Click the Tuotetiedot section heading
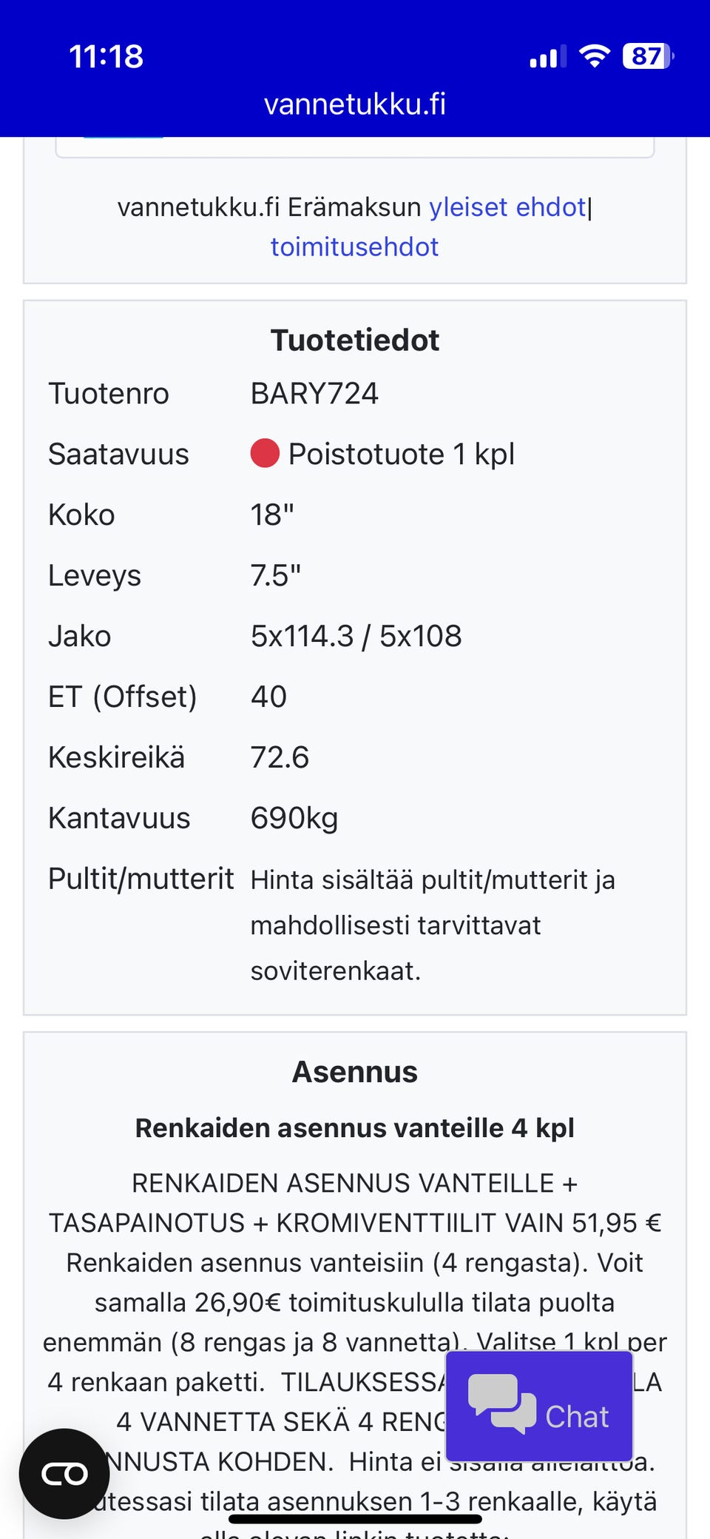This screenshot has height=1539, width=710. [355, 341]
